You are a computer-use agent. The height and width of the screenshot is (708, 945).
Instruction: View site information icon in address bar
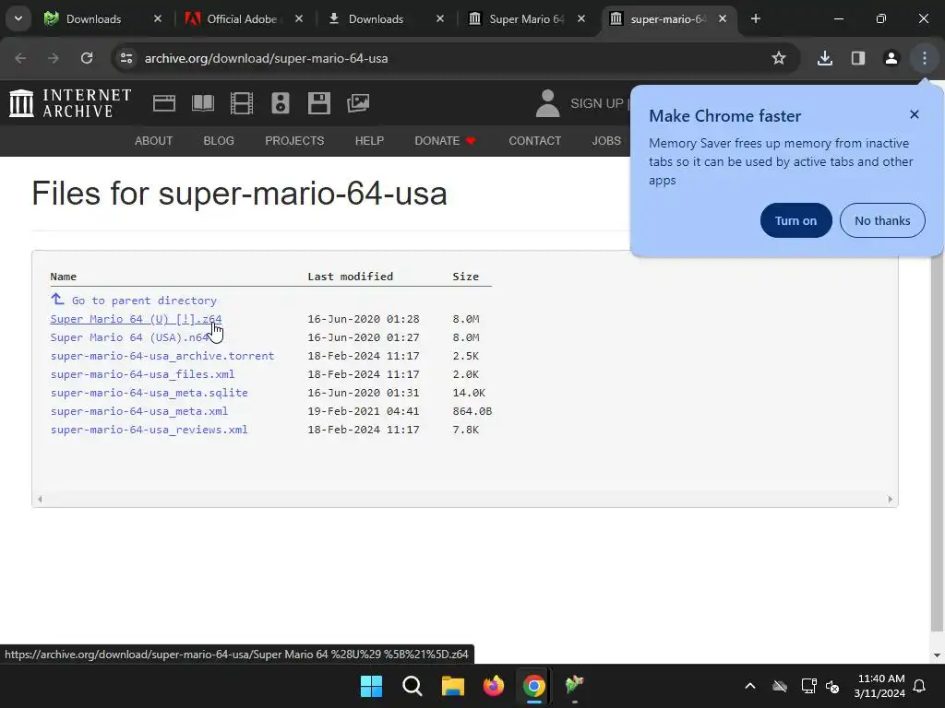pos(126,58)
